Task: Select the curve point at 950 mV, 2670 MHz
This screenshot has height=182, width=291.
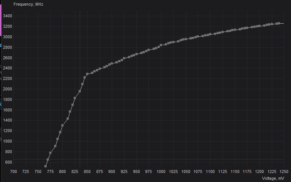Action: pos(136,54)
